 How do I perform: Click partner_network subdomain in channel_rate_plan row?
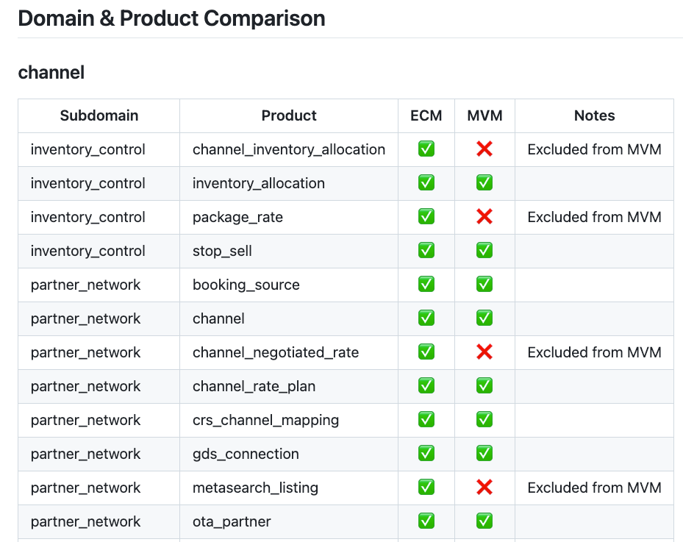pyautogui.click(x=85, y=386)
